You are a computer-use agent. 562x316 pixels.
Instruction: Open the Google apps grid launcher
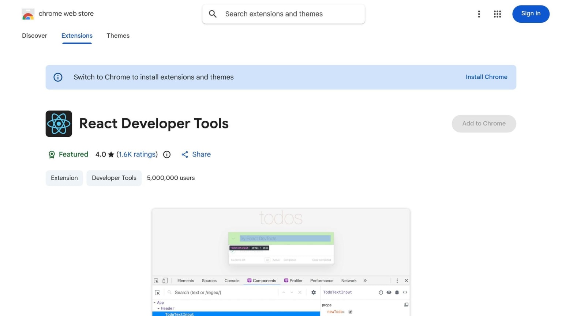497,14
